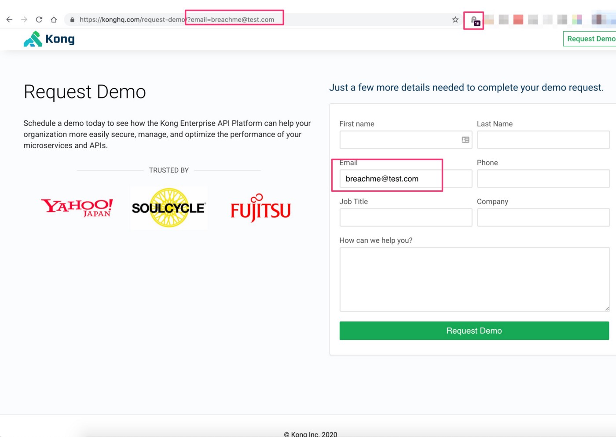Click the autofill contact icon in First name
This screenshot has height=437, width=616.
tap(465, 140)
